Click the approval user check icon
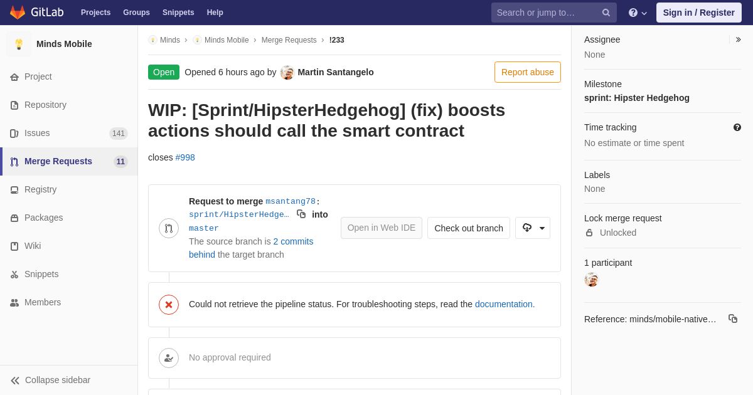 click(169, 358)
